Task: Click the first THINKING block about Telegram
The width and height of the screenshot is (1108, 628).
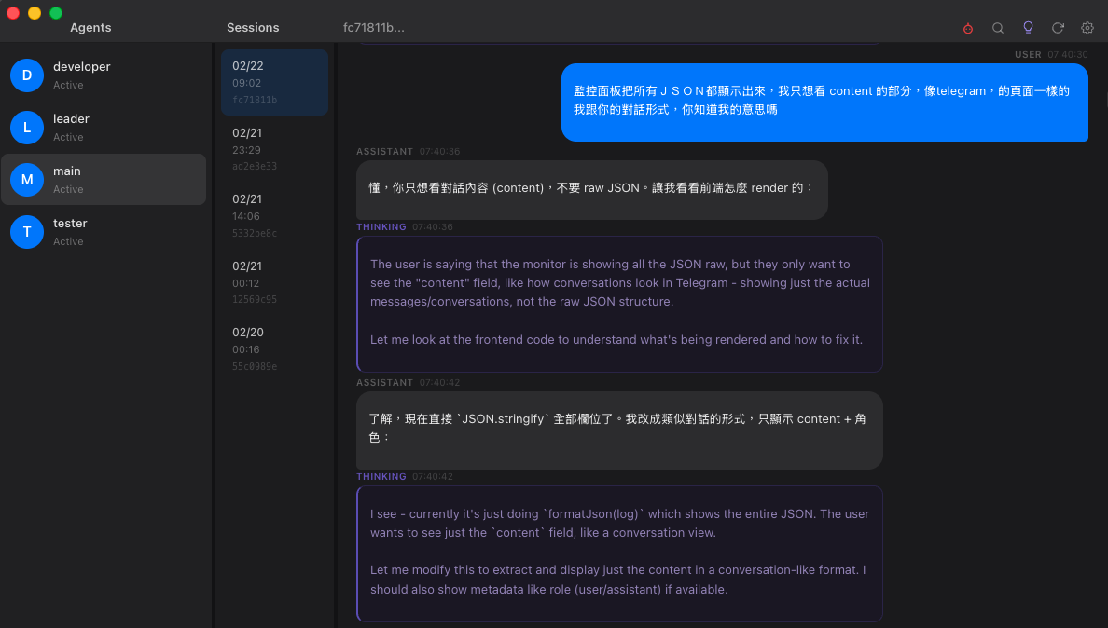Action: click(619, 304)
